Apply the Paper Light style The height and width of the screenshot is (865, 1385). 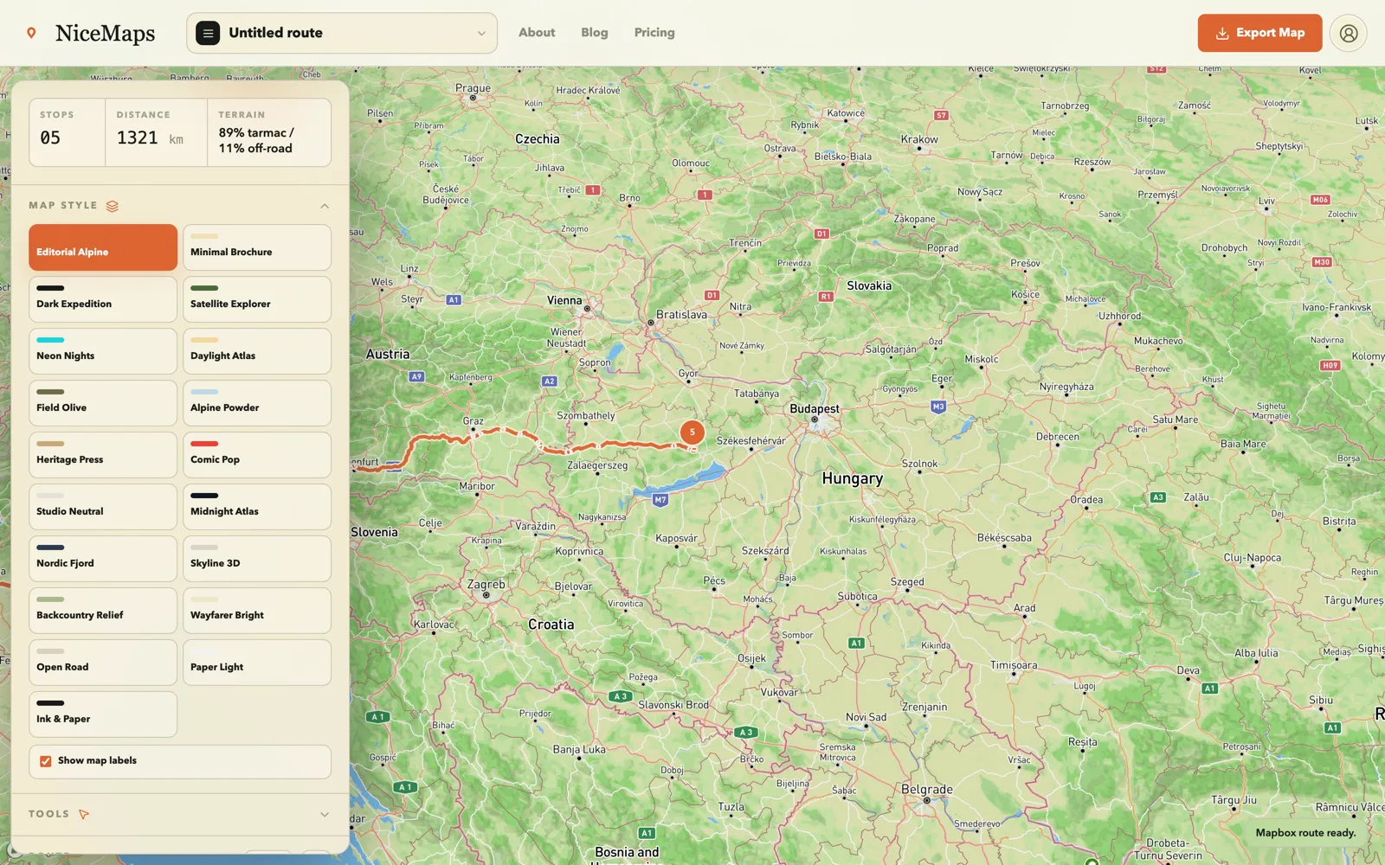(257, 663)
